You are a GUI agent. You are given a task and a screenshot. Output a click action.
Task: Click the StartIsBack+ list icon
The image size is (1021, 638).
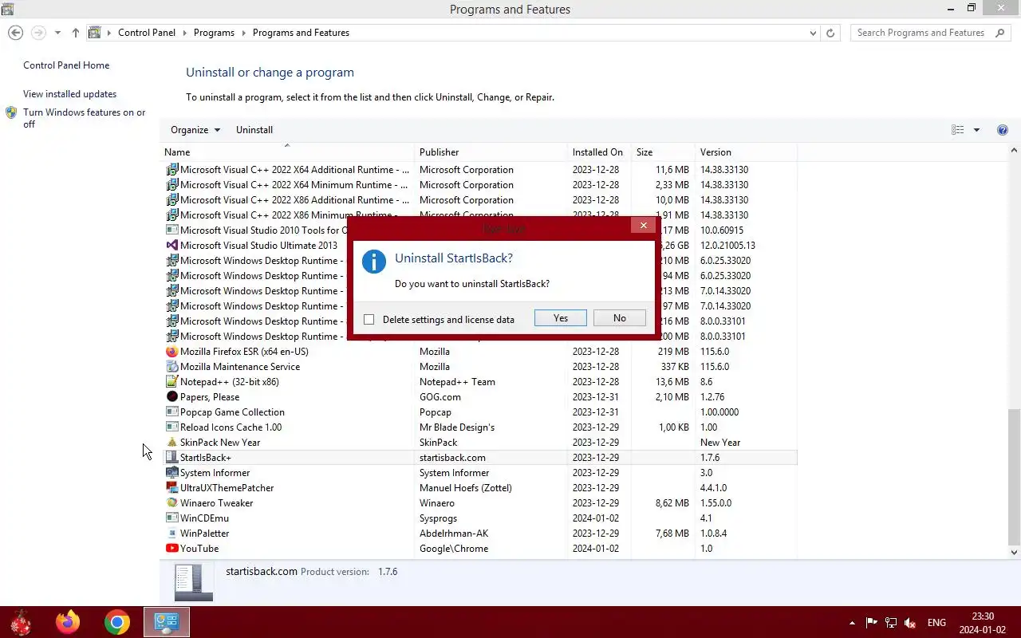[x=171, y=458]
